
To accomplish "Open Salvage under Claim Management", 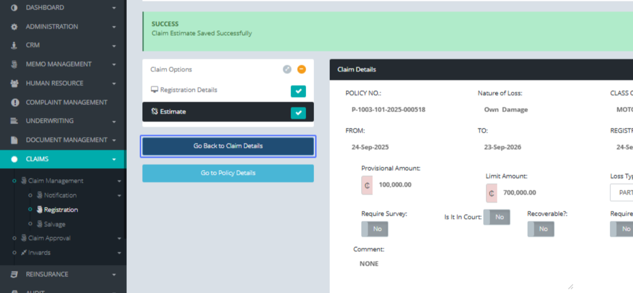I will pyautogui.click(x=54, y=224).
